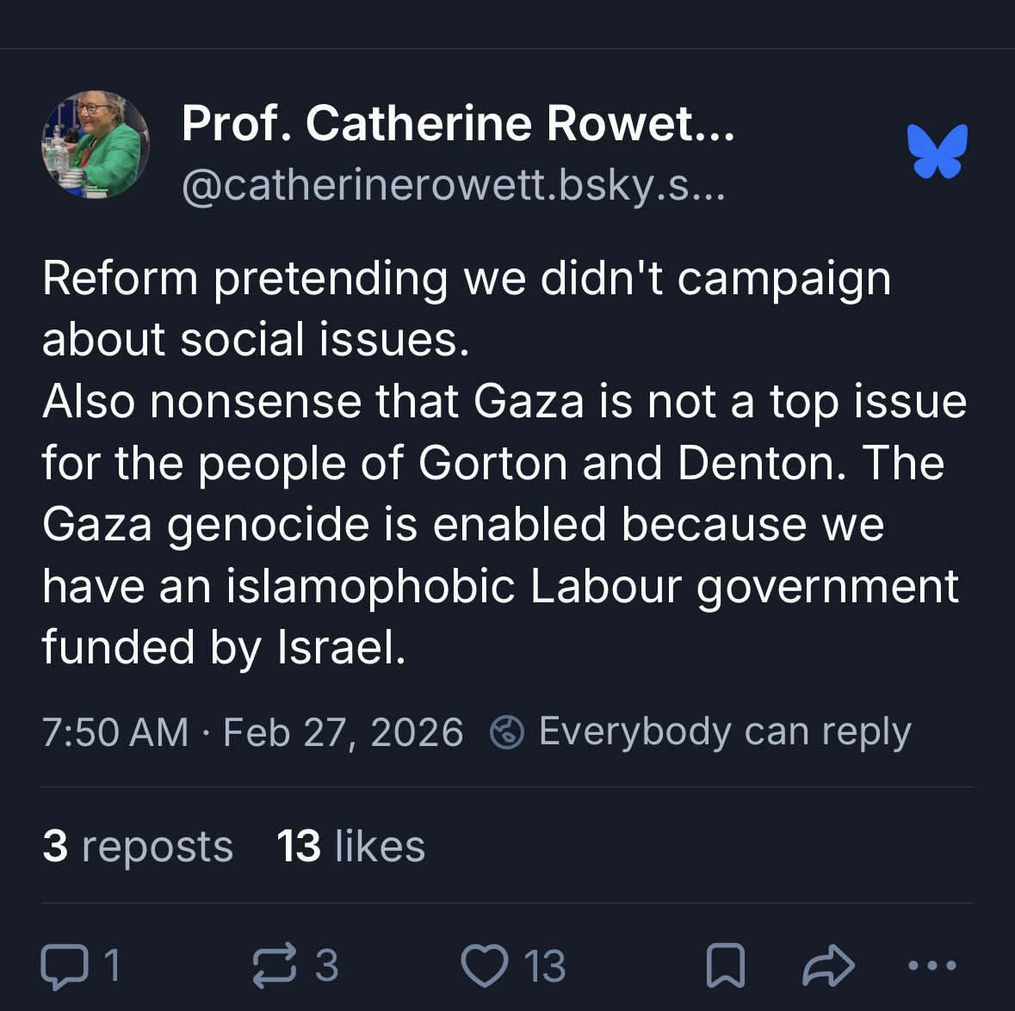Click the handle @catherinerowett.bsky.s...
Screen dimensions: 1015x1011
coord(453,184)
